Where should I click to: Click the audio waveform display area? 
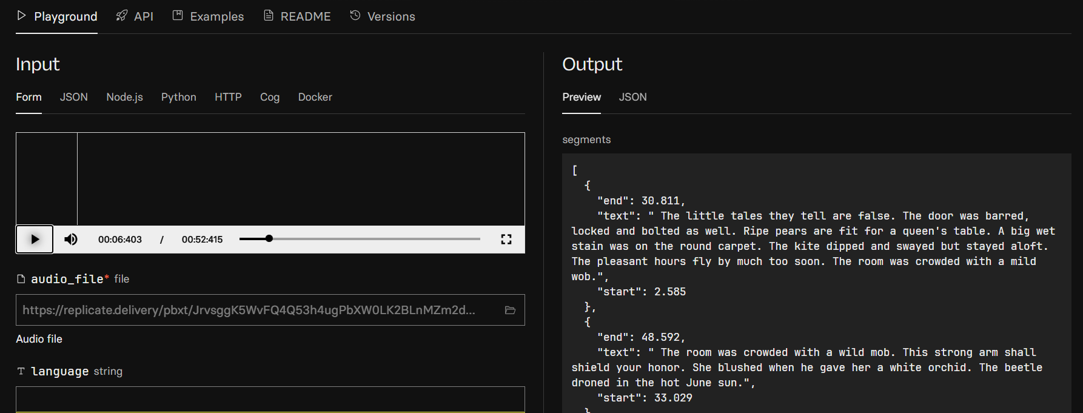tap(270, 179)
